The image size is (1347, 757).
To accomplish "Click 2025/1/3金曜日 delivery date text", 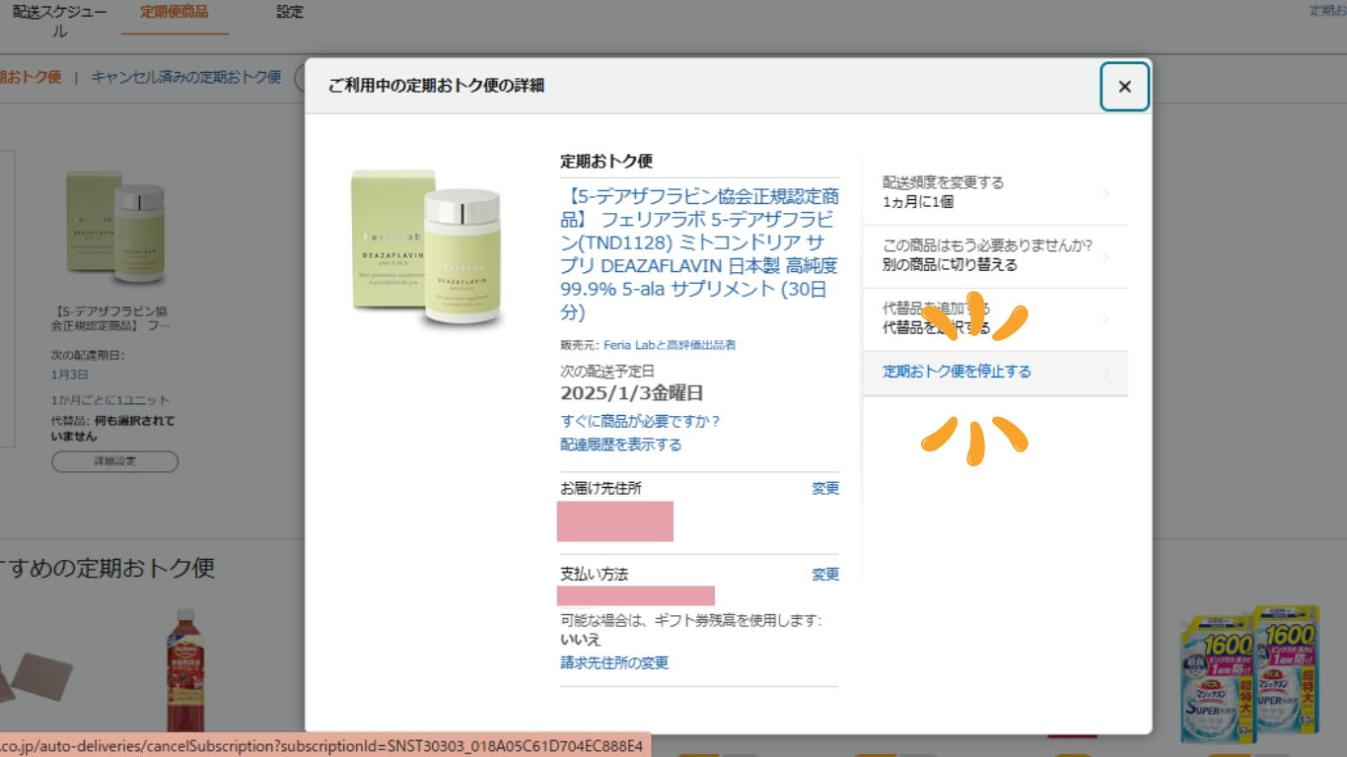I will pos(632,393).
